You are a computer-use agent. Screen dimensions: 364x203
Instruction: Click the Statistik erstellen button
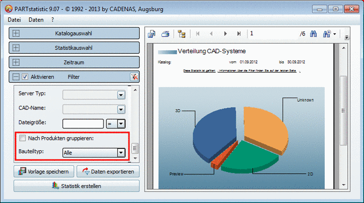click(77, 186)
